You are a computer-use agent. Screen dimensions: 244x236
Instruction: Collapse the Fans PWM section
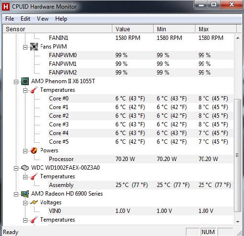pyautogui.click(x=25, y=47)
